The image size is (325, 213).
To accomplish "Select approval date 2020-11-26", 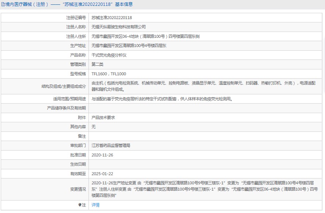I will 102,155.
